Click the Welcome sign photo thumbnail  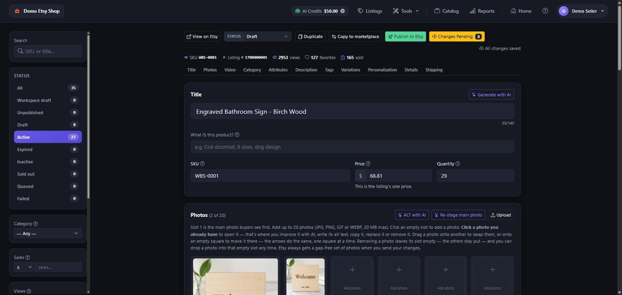305,276
